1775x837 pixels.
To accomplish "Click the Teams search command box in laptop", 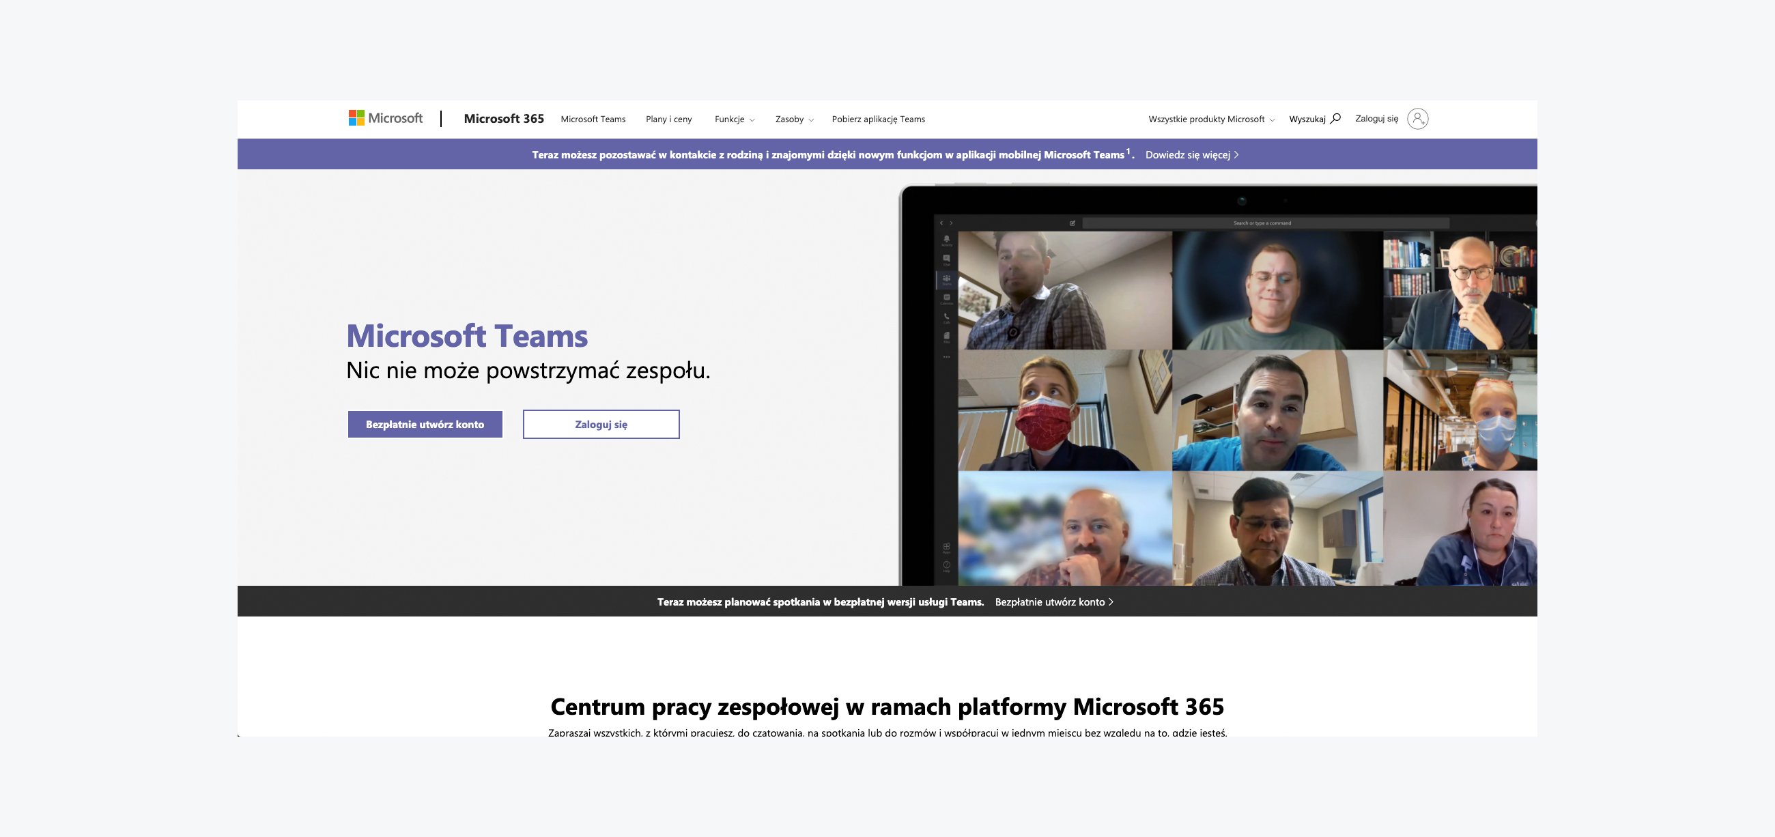I will point(1266,223).
